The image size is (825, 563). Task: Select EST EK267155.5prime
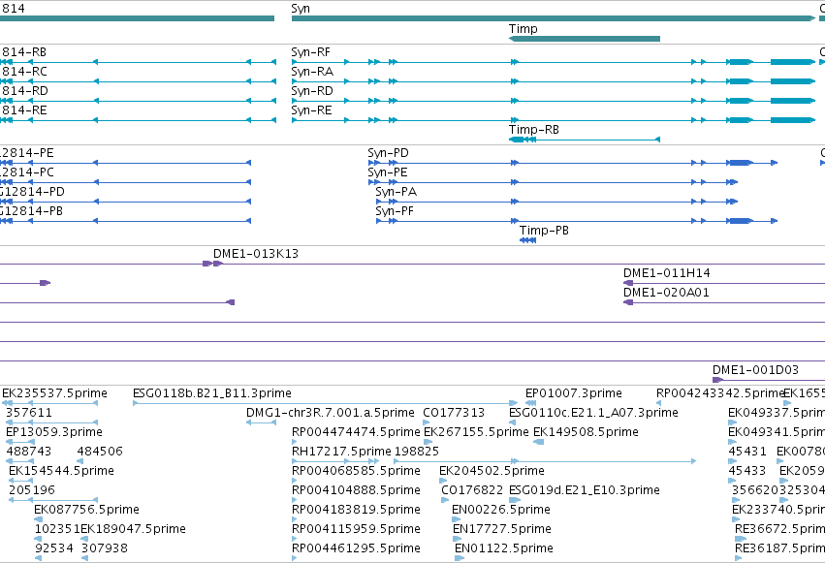pos(476,432)
